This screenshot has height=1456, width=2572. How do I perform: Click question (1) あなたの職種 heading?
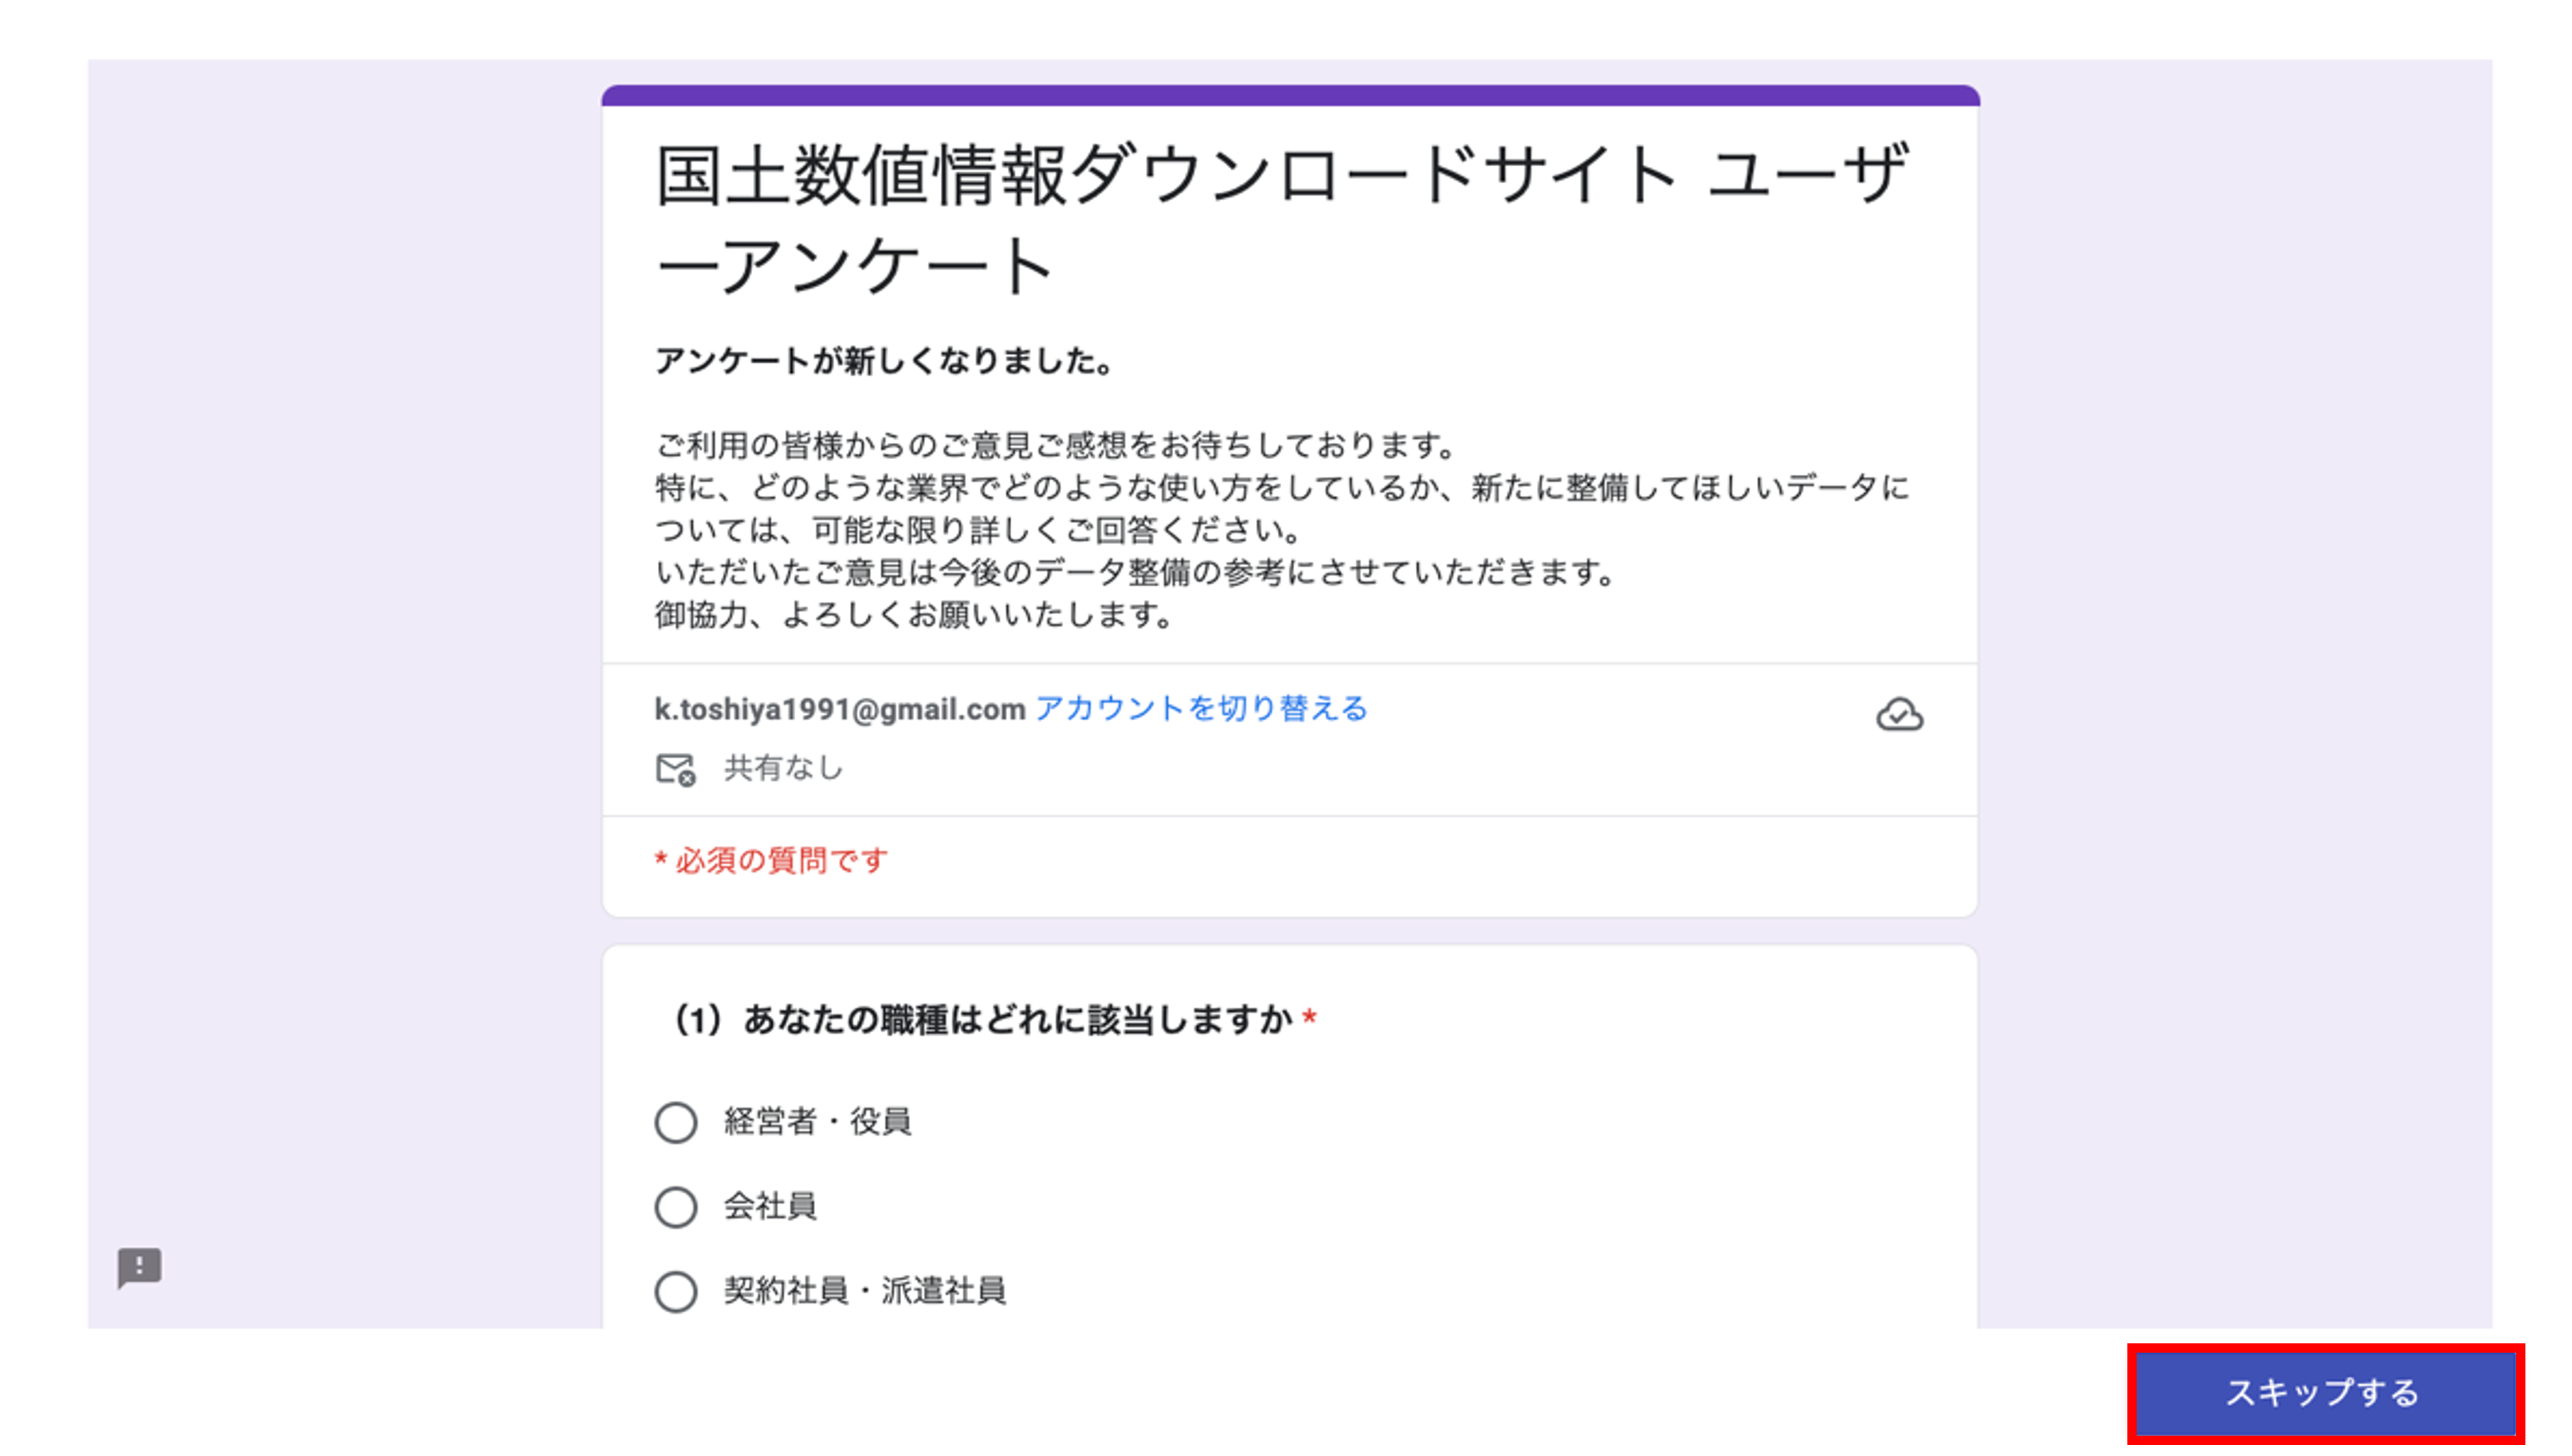point(982,1020)
